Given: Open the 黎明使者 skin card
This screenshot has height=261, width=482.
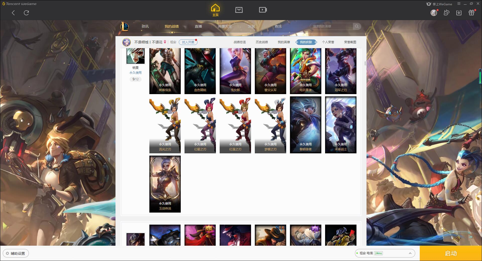Looking at the screenshot, I should [306, 125].
